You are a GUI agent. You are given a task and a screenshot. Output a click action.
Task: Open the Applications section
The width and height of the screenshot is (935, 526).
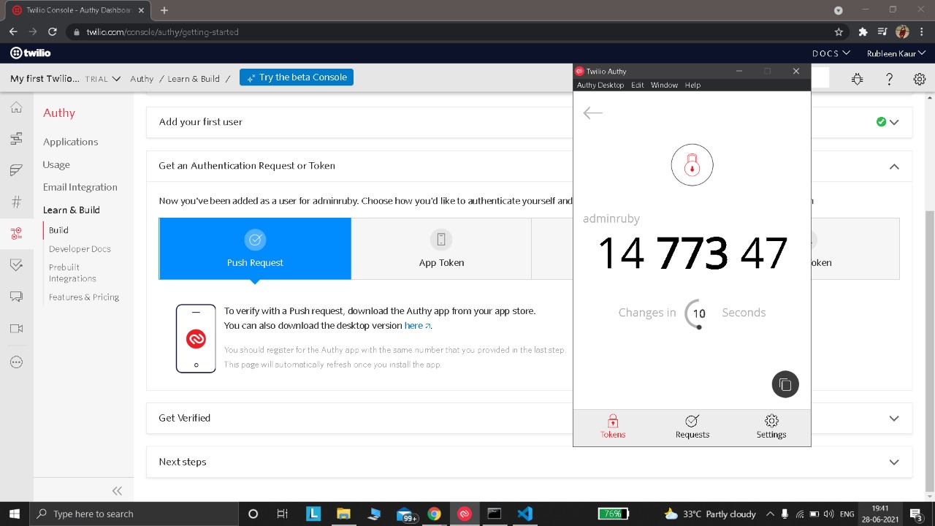click(70, 142)
